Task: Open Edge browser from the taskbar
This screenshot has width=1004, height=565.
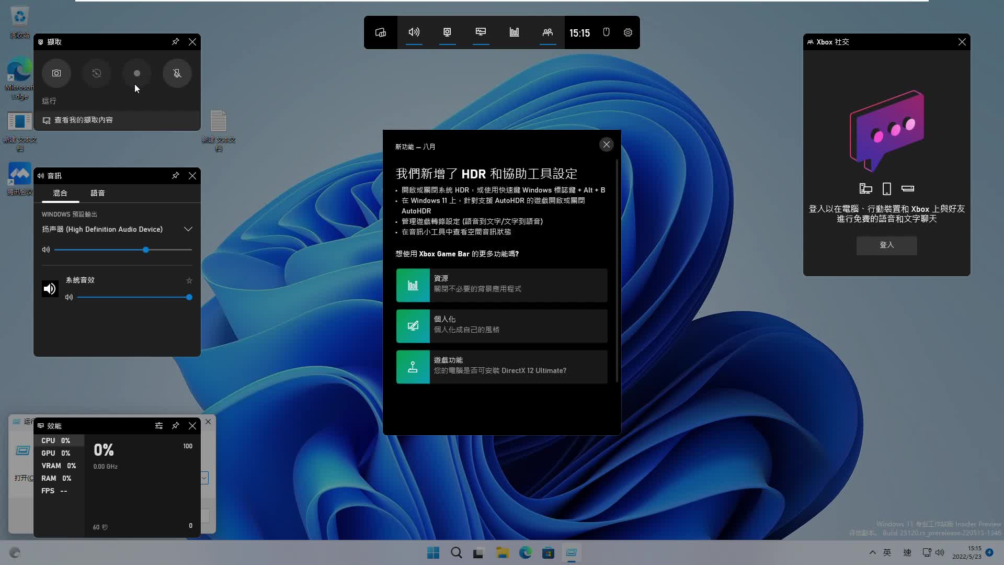Action: tap(525, 553)
